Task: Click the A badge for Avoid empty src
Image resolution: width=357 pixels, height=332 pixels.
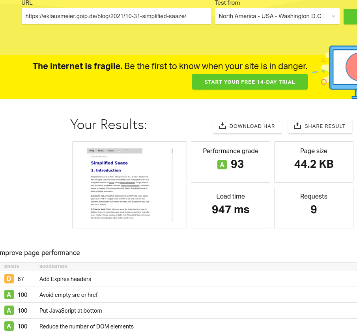Action: coord(9,295)
